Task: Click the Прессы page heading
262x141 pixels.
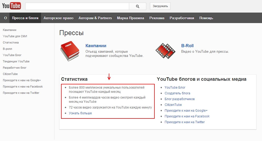Action: (71, 33)
